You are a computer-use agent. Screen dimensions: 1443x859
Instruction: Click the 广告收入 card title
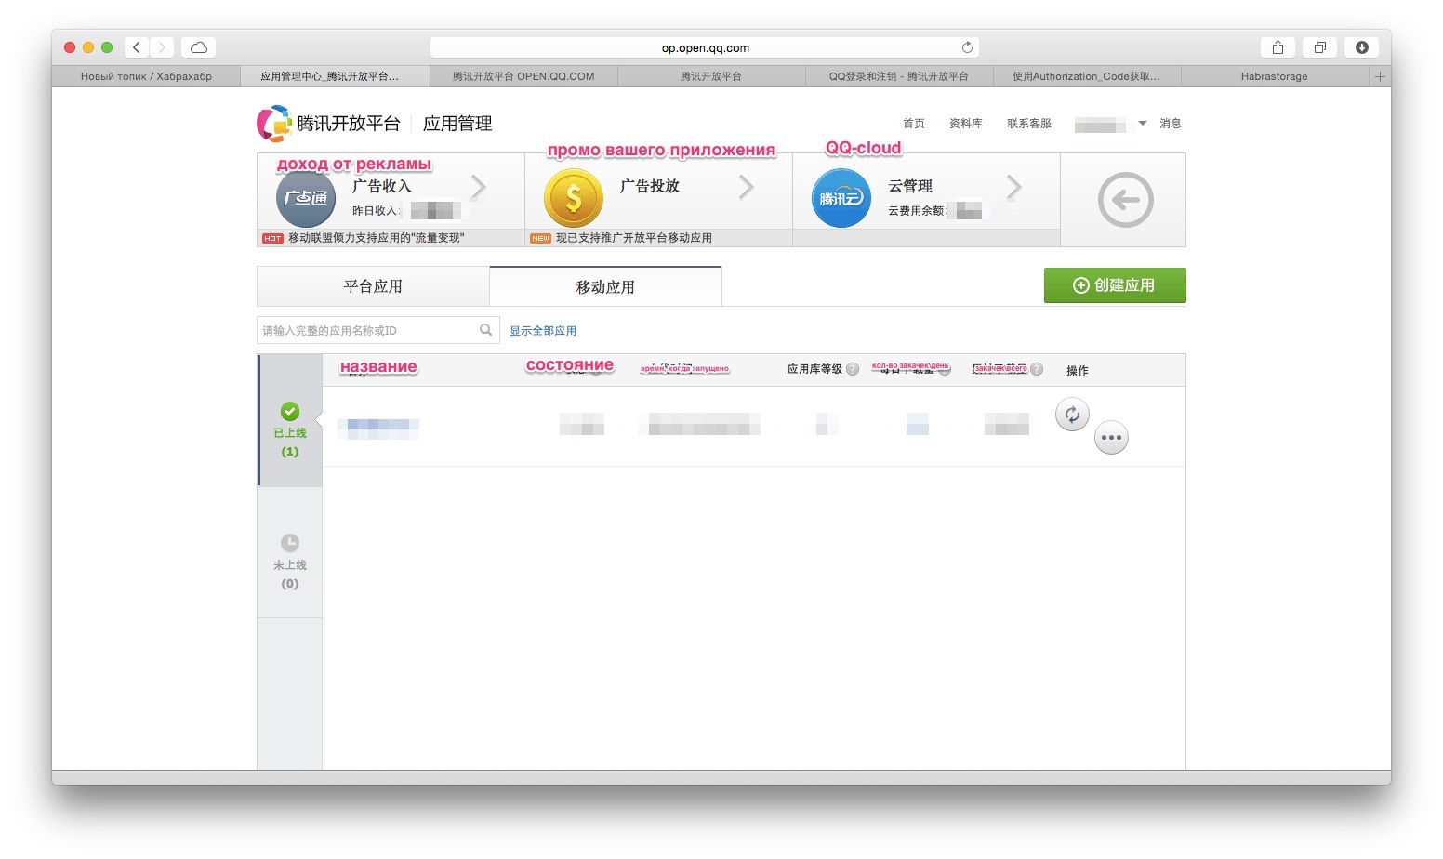(x=381, y=186)
